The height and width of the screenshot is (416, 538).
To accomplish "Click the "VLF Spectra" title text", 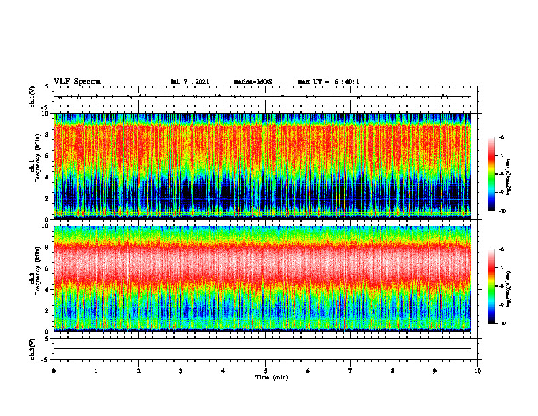I will pos(77,82).
